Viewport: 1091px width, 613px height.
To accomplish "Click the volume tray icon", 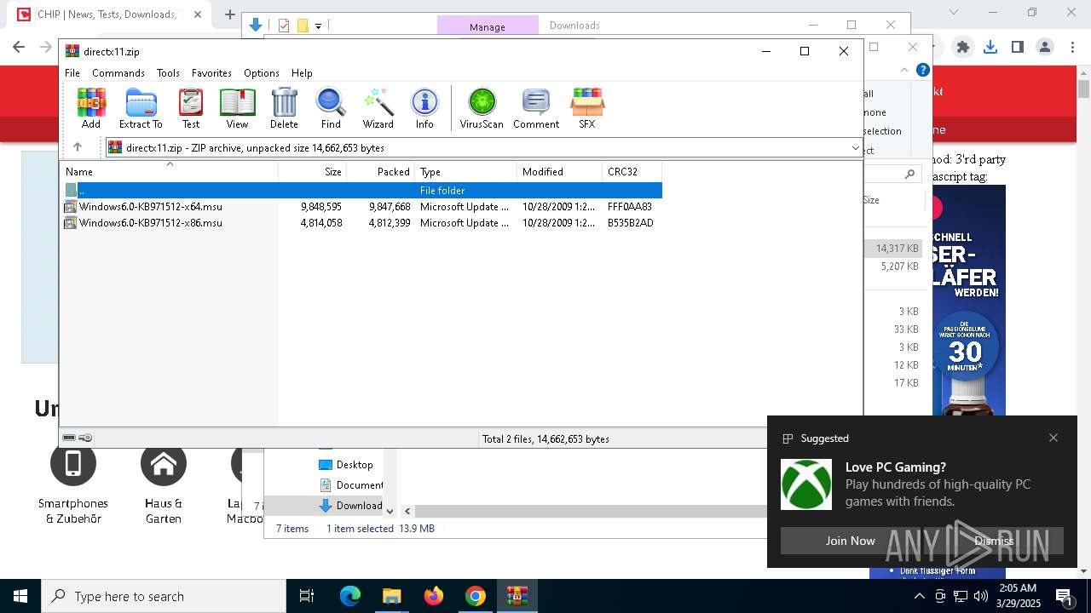I will coord(981,596).
